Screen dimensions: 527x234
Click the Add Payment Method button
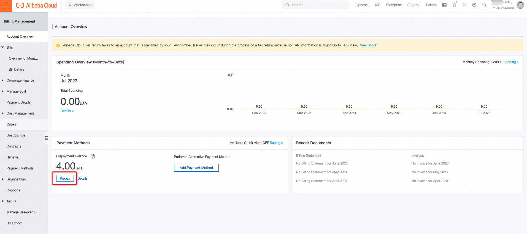click(196, 168)
